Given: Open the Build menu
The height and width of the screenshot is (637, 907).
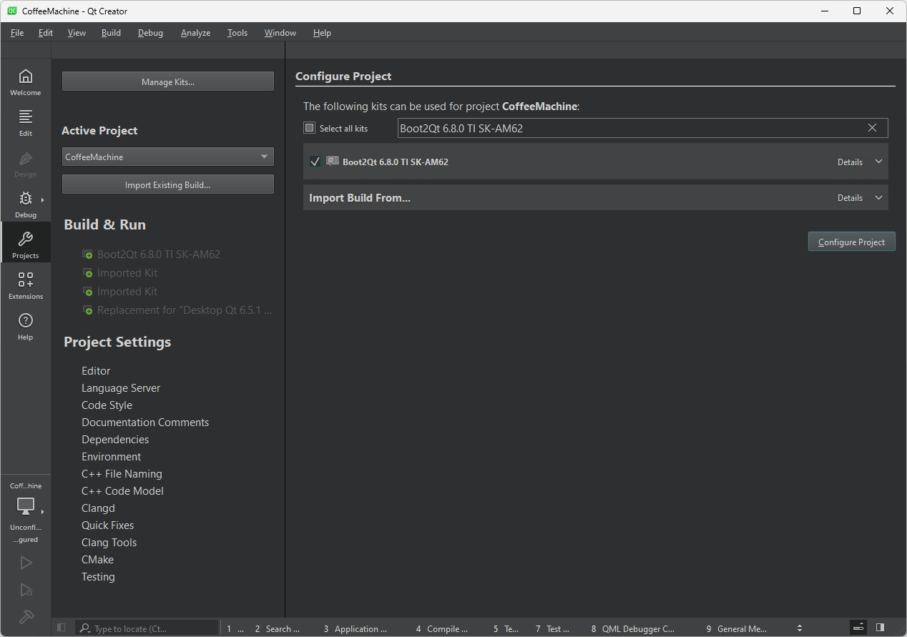Looking at the screenshot, I should [111, 33].
